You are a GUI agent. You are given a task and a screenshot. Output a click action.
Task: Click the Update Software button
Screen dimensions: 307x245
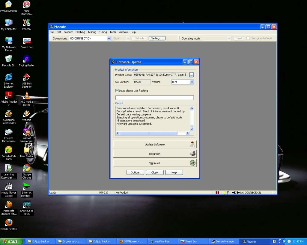coord(155,144)
